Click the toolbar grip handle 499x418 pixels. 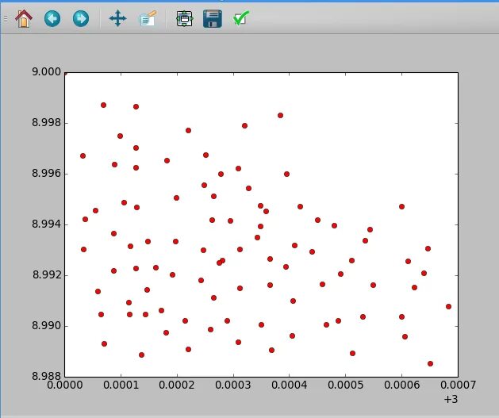(x=6, y=19)
